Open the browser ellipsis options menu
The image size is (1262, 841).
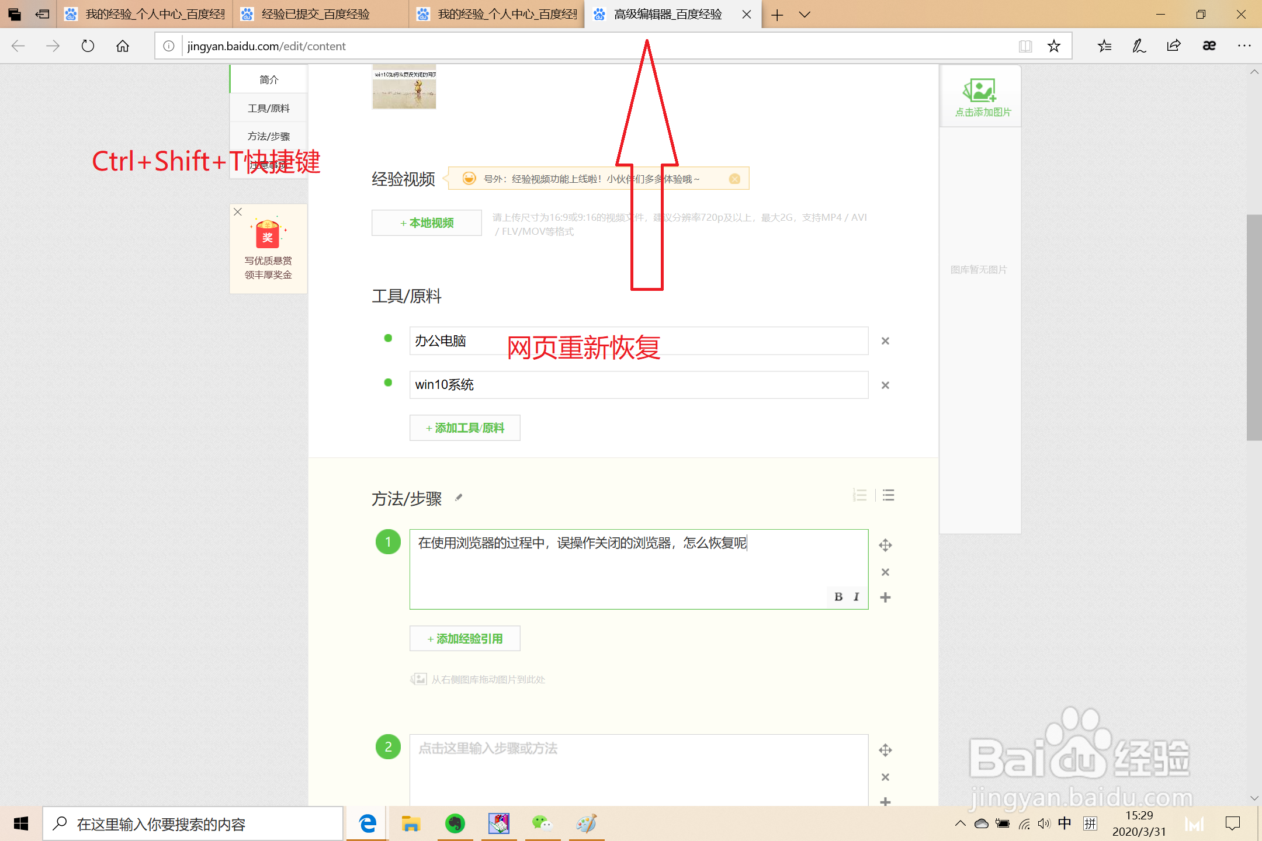(x=1244, y=46)
